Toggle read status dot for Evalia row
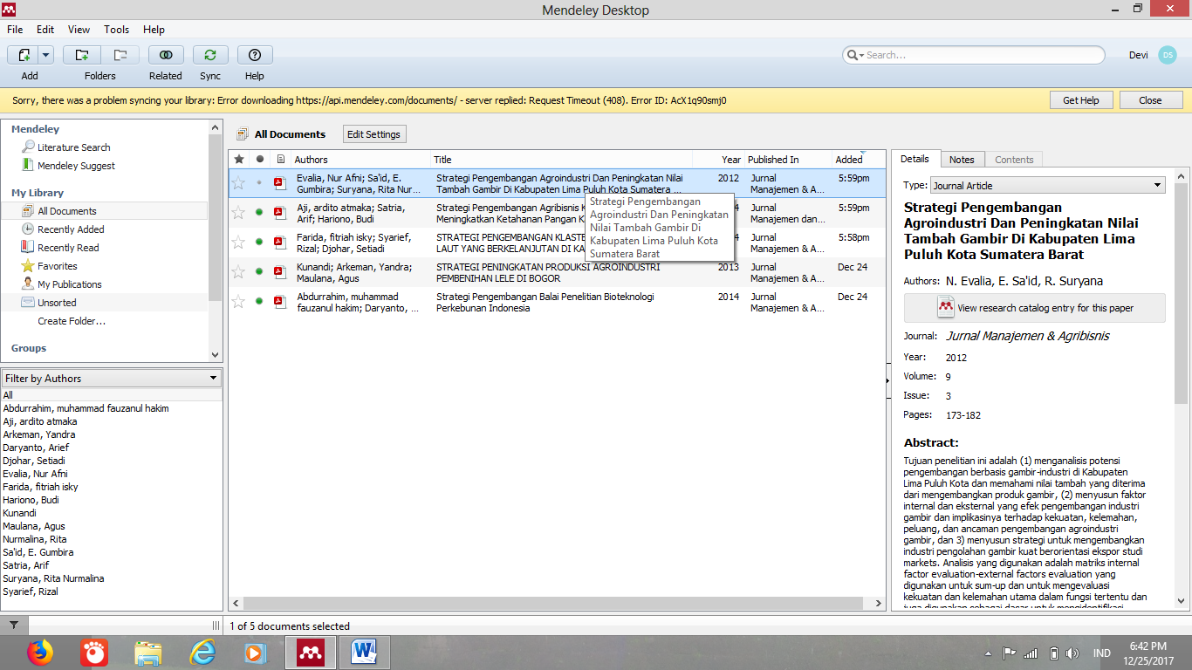 pos(259,182)
